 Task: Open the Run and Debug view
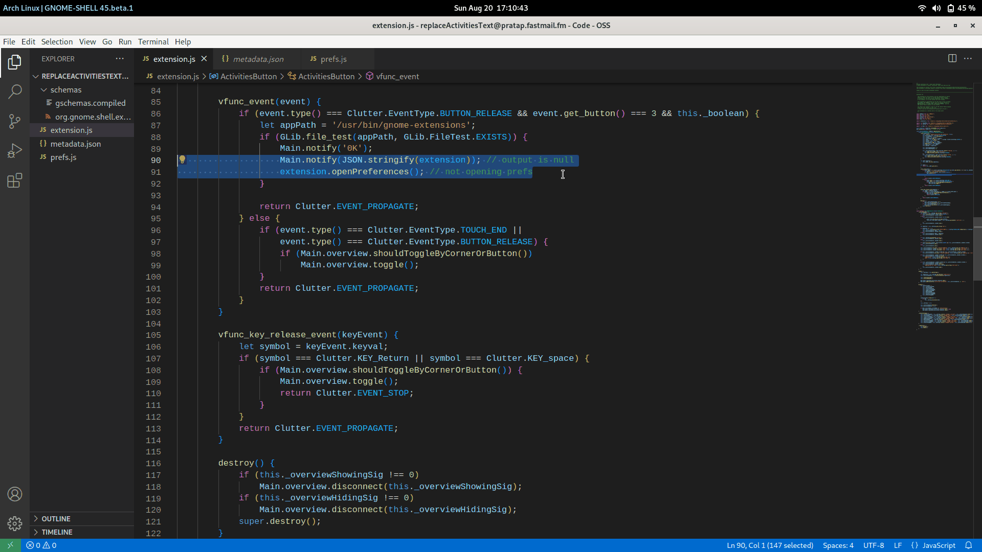(15, 151)
